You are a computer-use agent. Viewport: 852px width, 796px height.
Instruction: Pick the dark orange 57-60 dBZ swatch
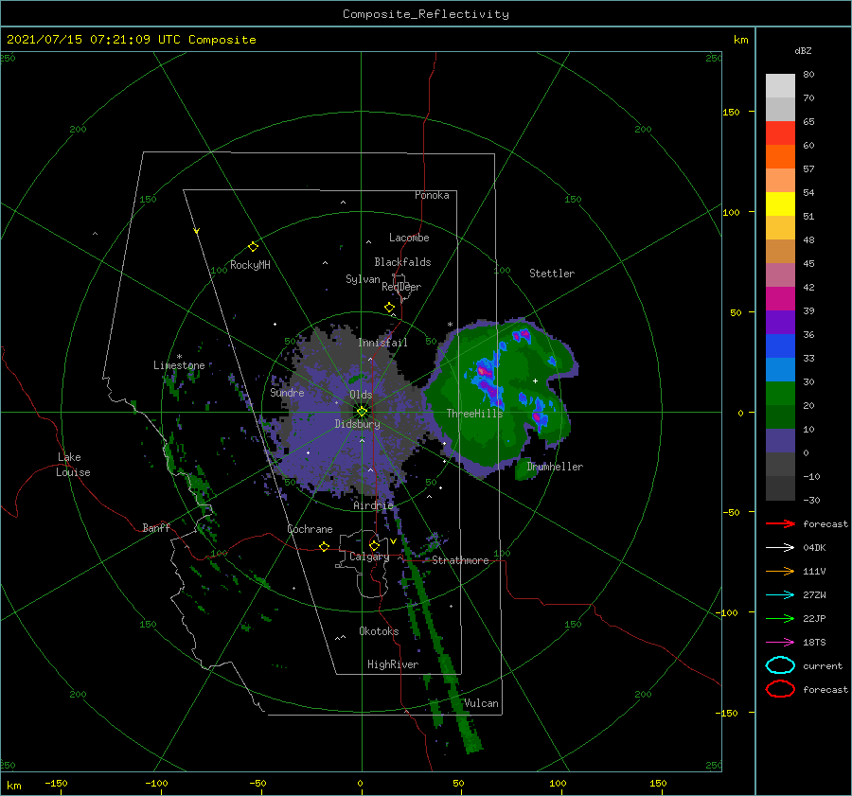(x=780, y=157)
